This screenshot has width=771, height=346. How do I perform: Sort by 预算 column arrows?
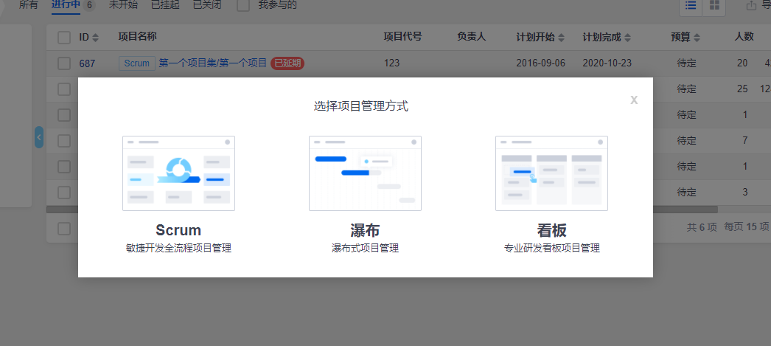click(697, 38)
